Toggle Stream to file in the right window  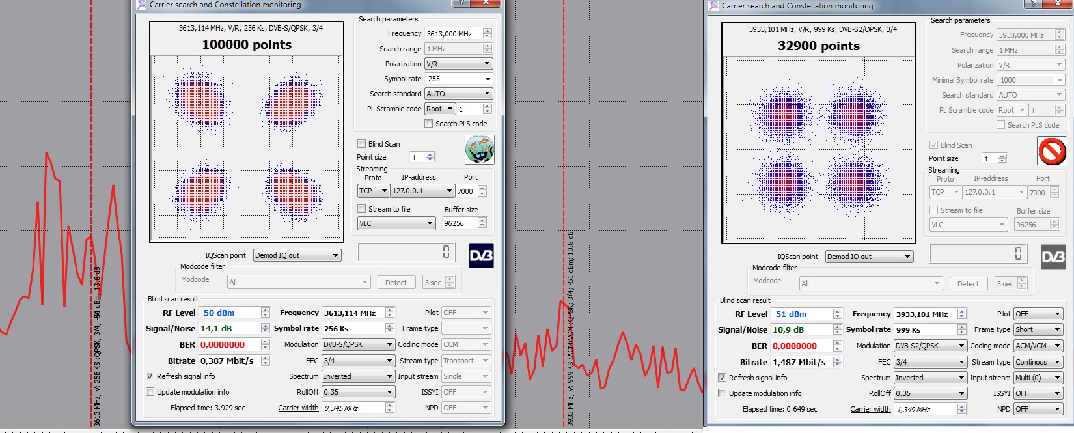(933, 210)
